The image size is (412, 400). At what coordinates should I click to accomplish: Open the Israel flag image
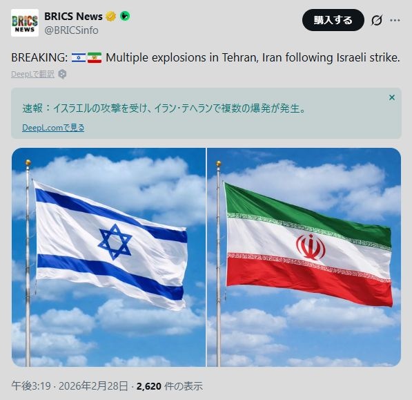(108, 257)
